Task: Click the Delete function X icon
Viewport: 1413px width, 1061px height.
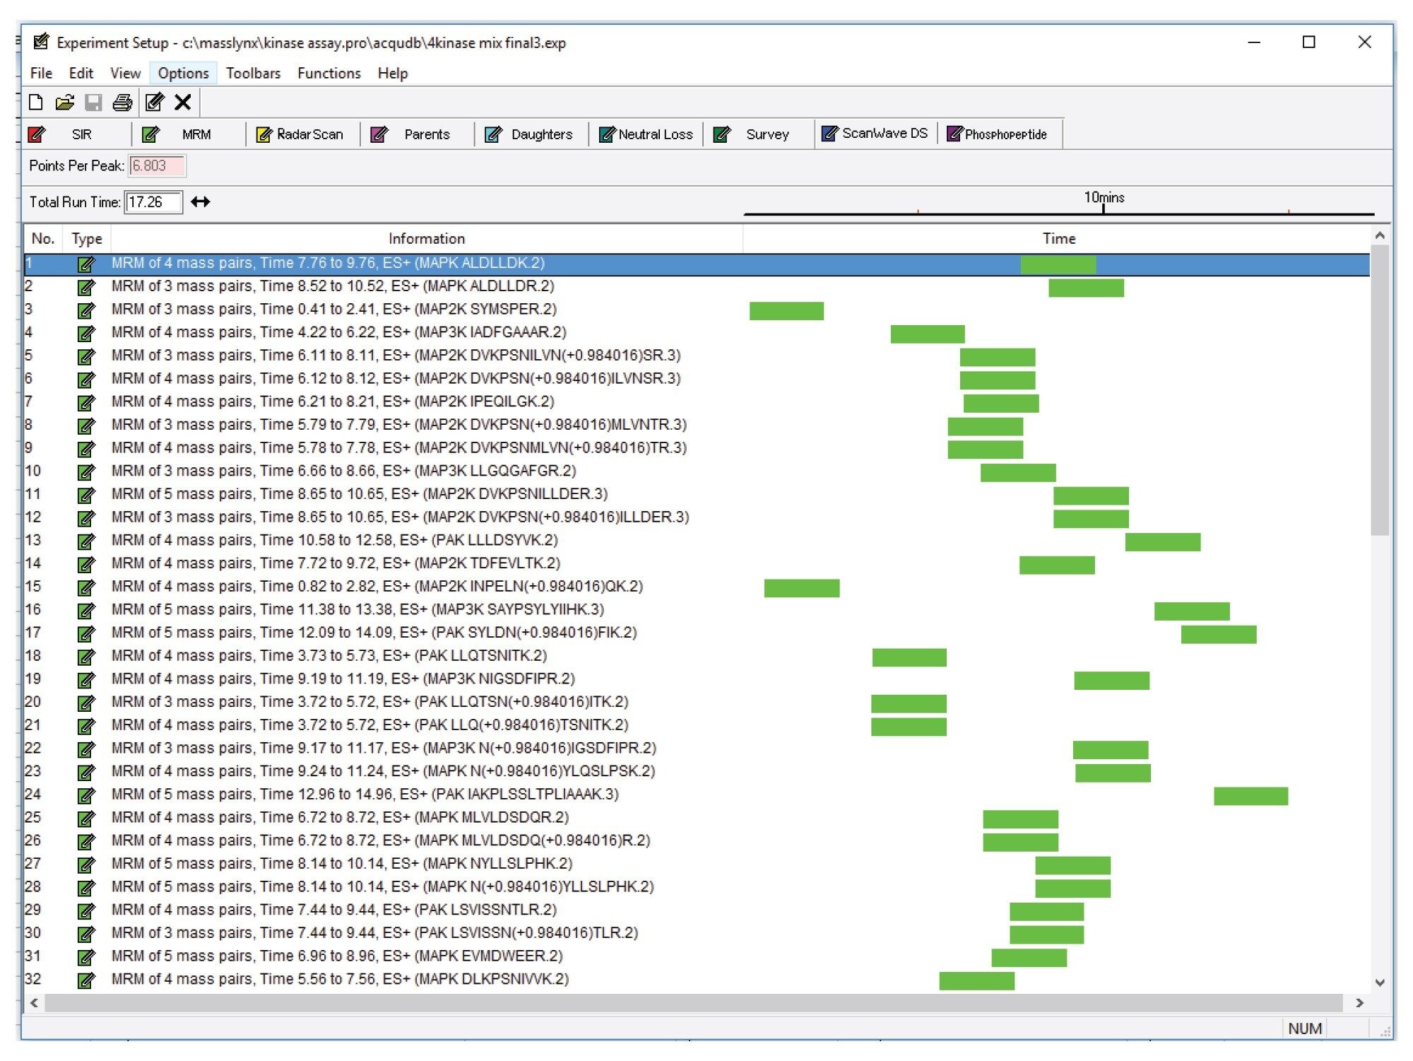Action: [183, 102]
